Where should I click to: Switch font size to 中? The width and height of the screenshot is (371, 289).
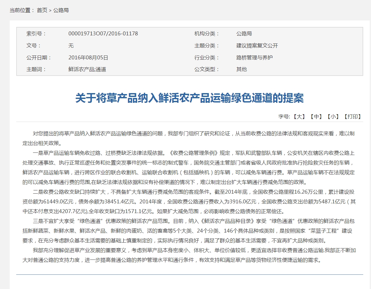pos(316,117)
